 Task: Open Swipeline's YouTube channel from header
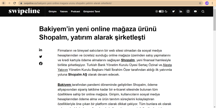(x=195, y=12)
